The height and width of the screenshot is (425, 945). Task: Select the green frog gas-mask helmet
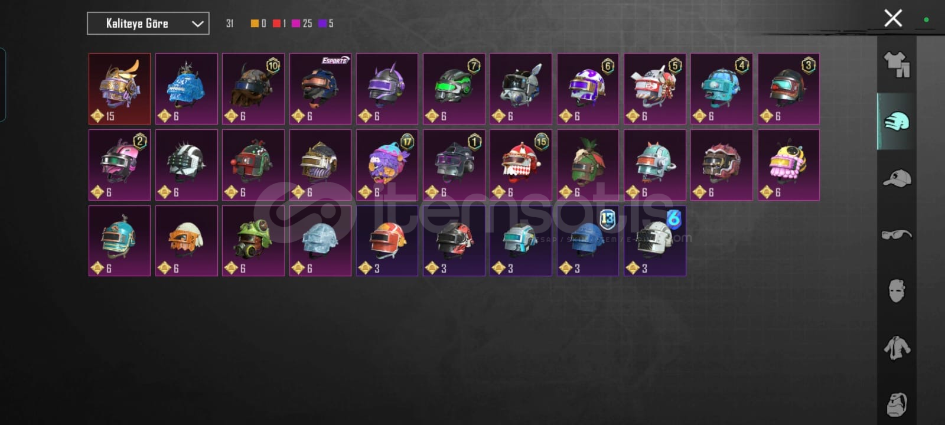click(253, 241)
